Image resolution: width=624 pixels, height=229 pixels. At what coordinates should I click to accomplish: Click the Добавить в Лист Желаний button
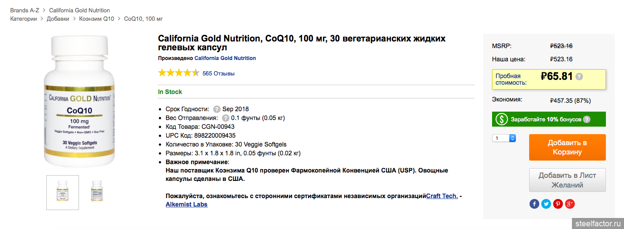pos(567,180)
